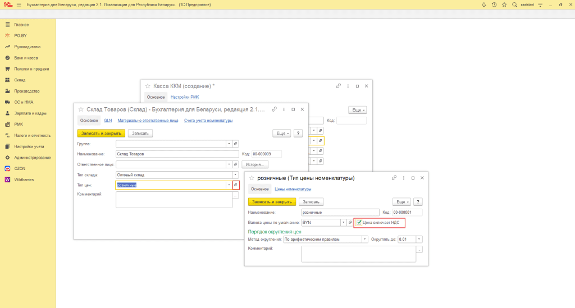Open three-dot menu in розничные window
This screenshot has width=575, height=308.
(x=404, y=178)
